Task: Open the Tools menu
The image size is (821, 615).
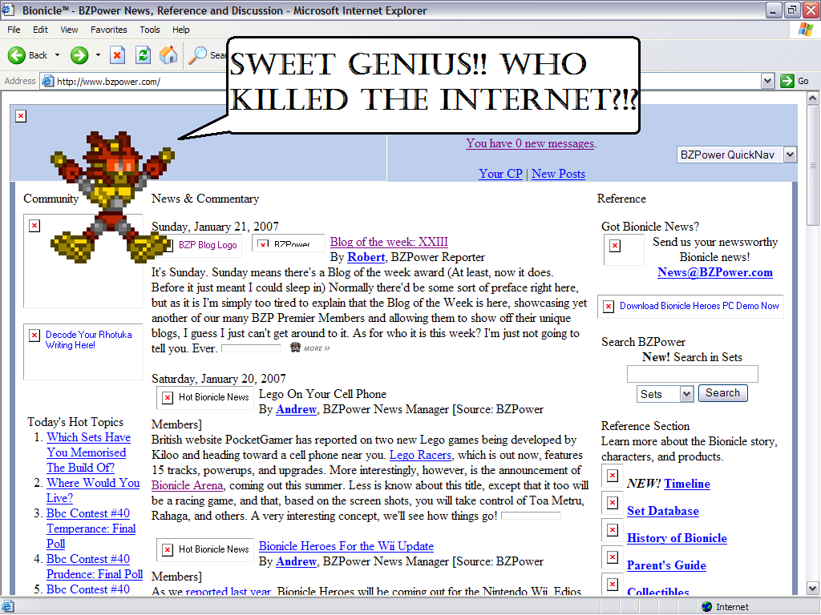Action: coord(150,30)
